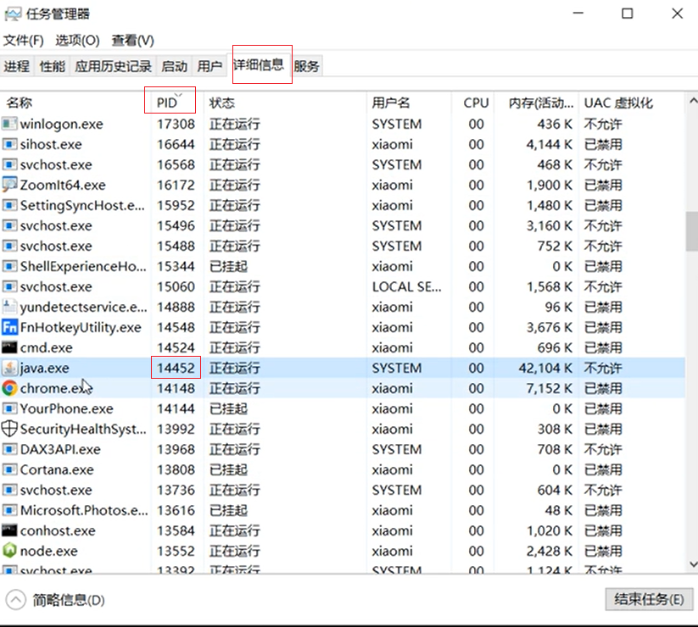
Task: Click the SecurityHealthSystray shield icon
Action: (9, 429)
